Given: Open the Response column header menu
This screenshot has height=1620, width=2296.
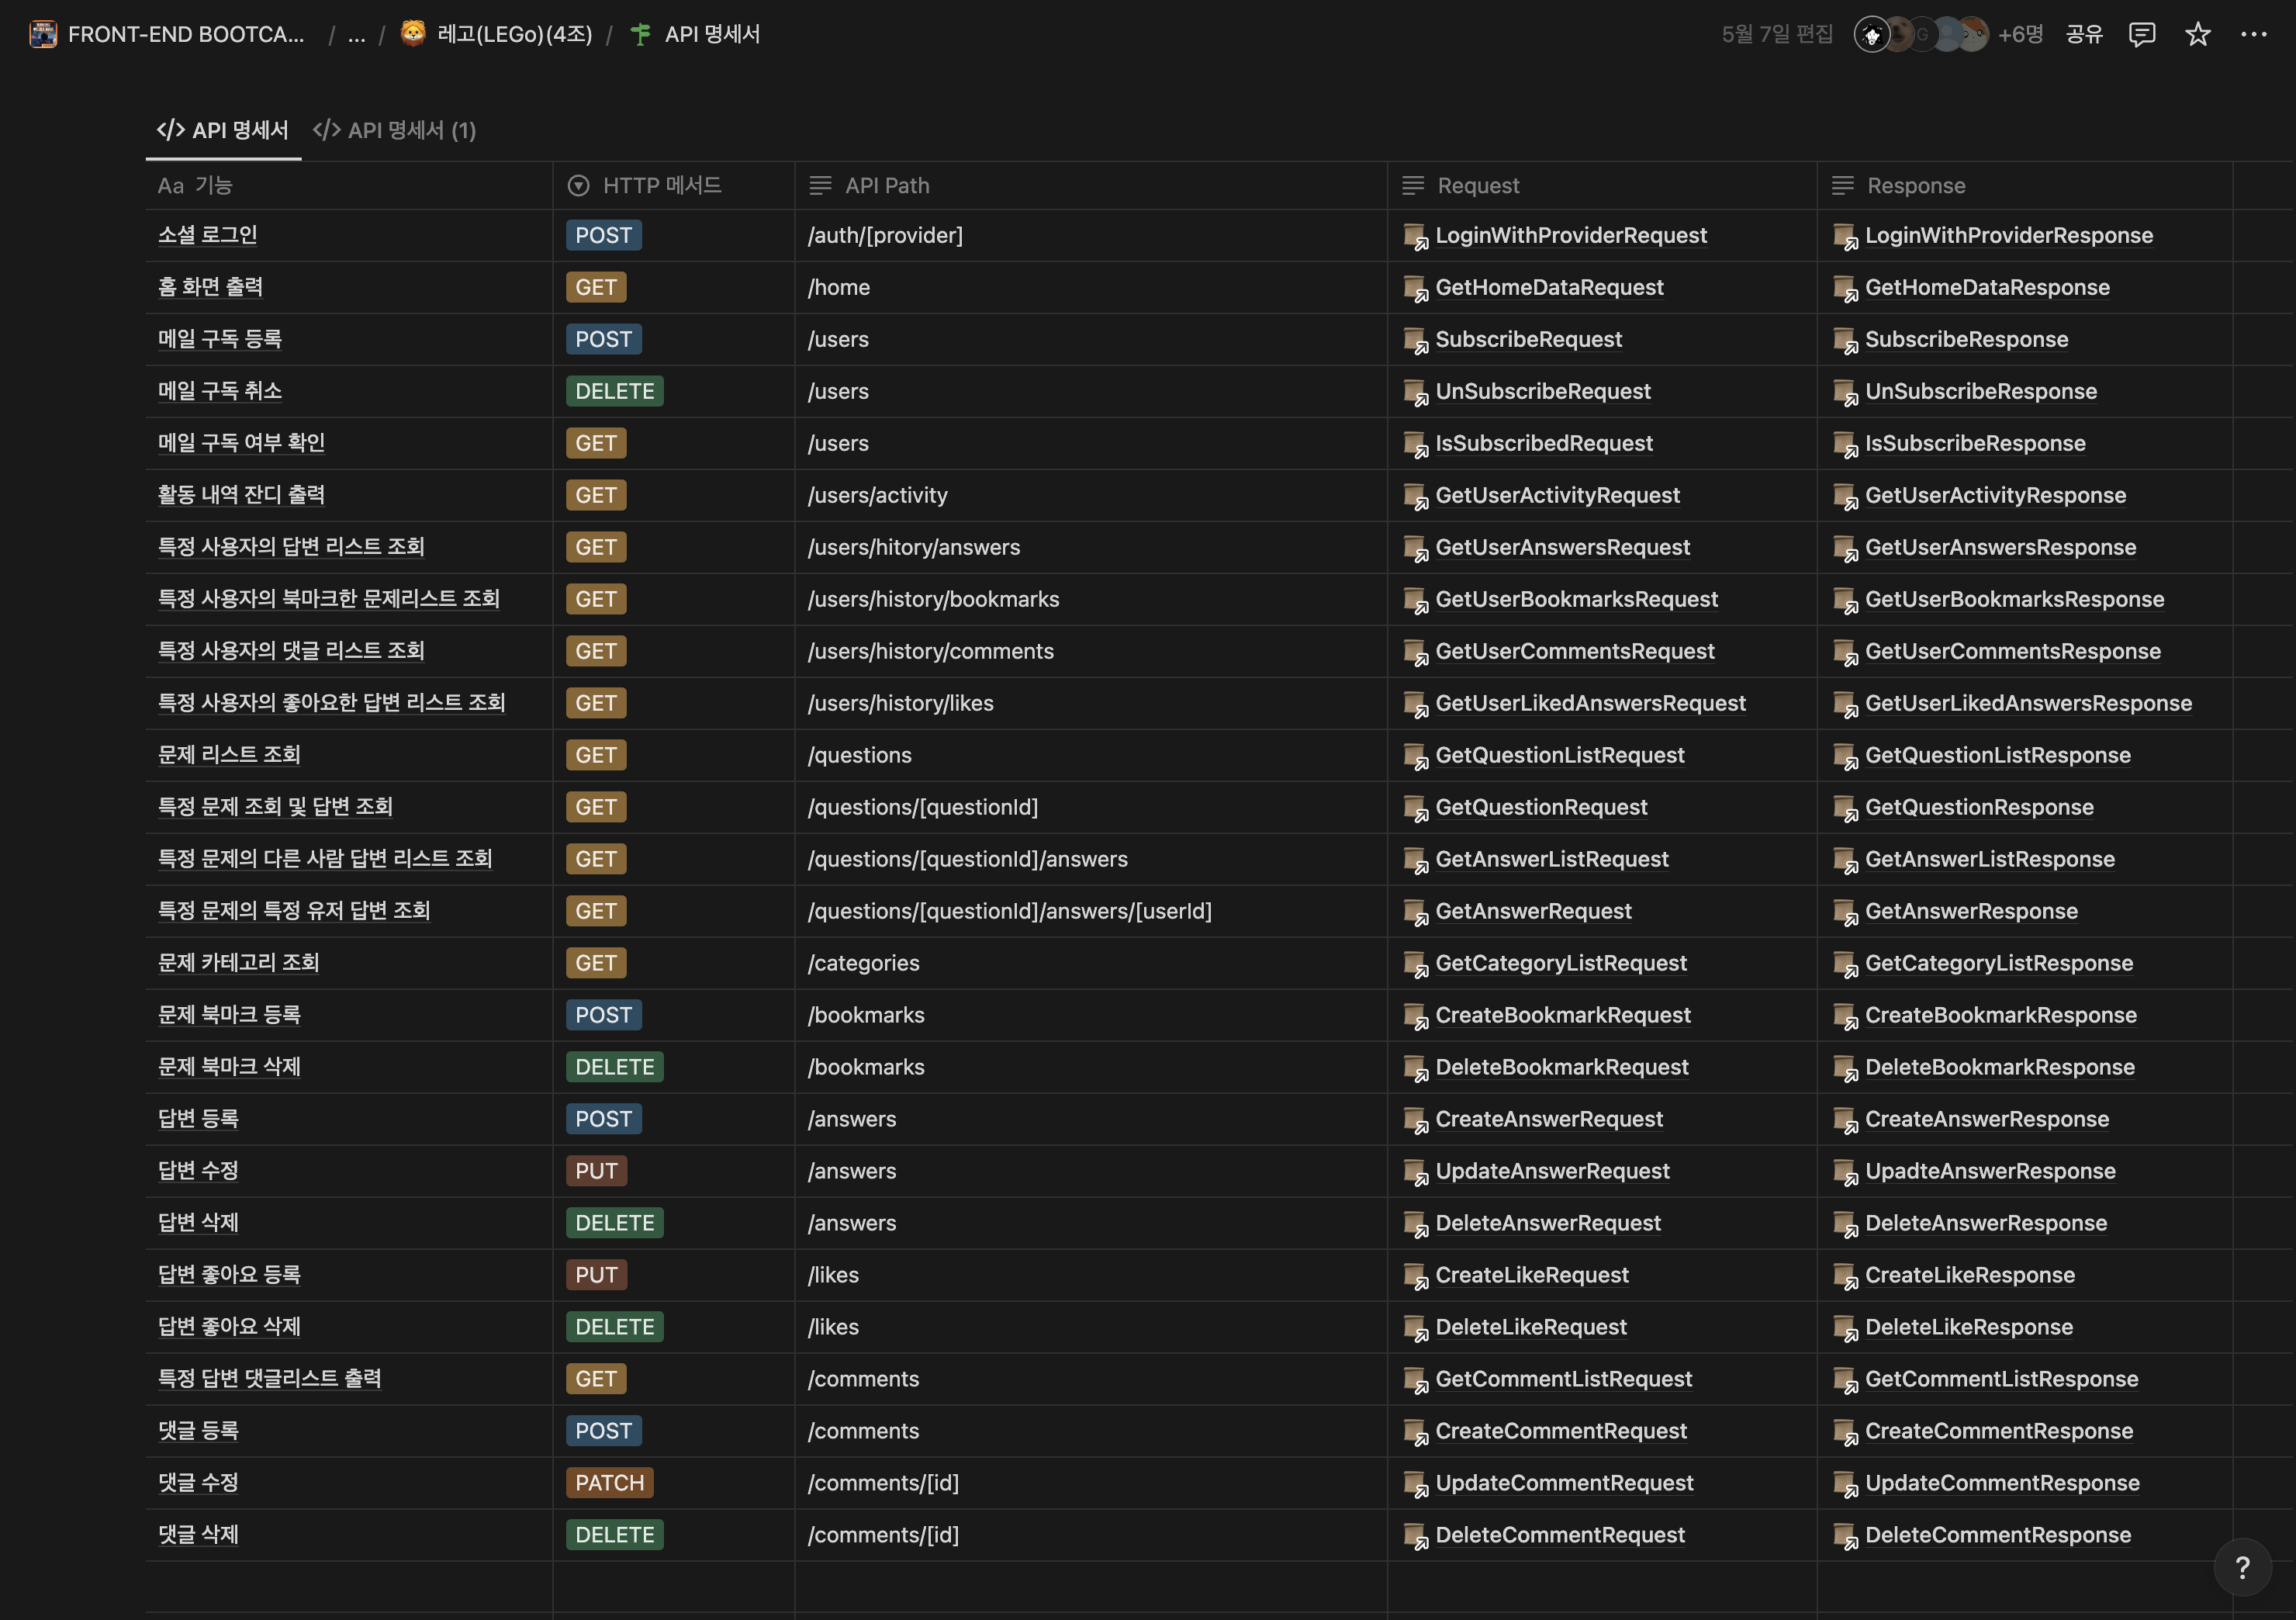Looking at the screenshot, I should (x=1915, y=186).
